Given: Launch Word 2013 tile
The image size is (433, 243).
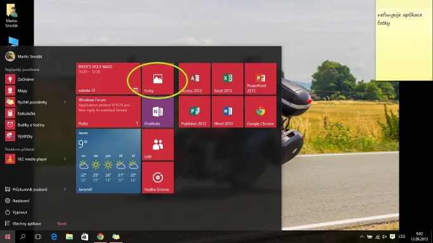Looking at the screenshot, I should click(x=227, y=111).
